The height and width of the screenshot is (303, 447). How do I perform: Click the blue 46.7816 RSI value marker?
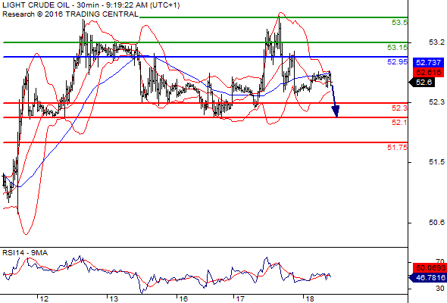click(427, 277)
